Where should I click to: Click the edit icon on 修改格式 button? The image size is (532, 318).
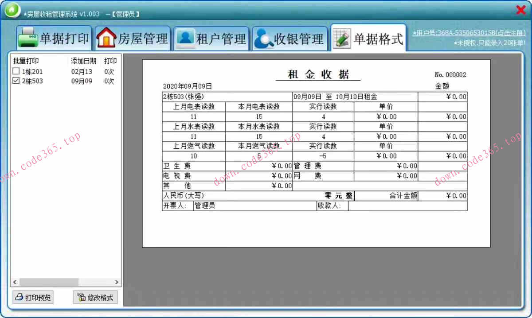pyautogui.click(x=82, y=297)
